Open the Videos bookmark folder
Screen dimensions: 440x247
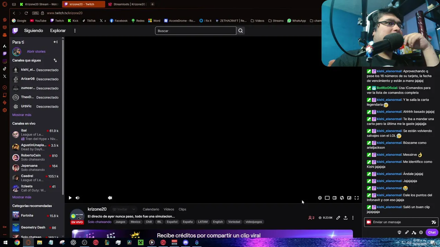[257, 21]
